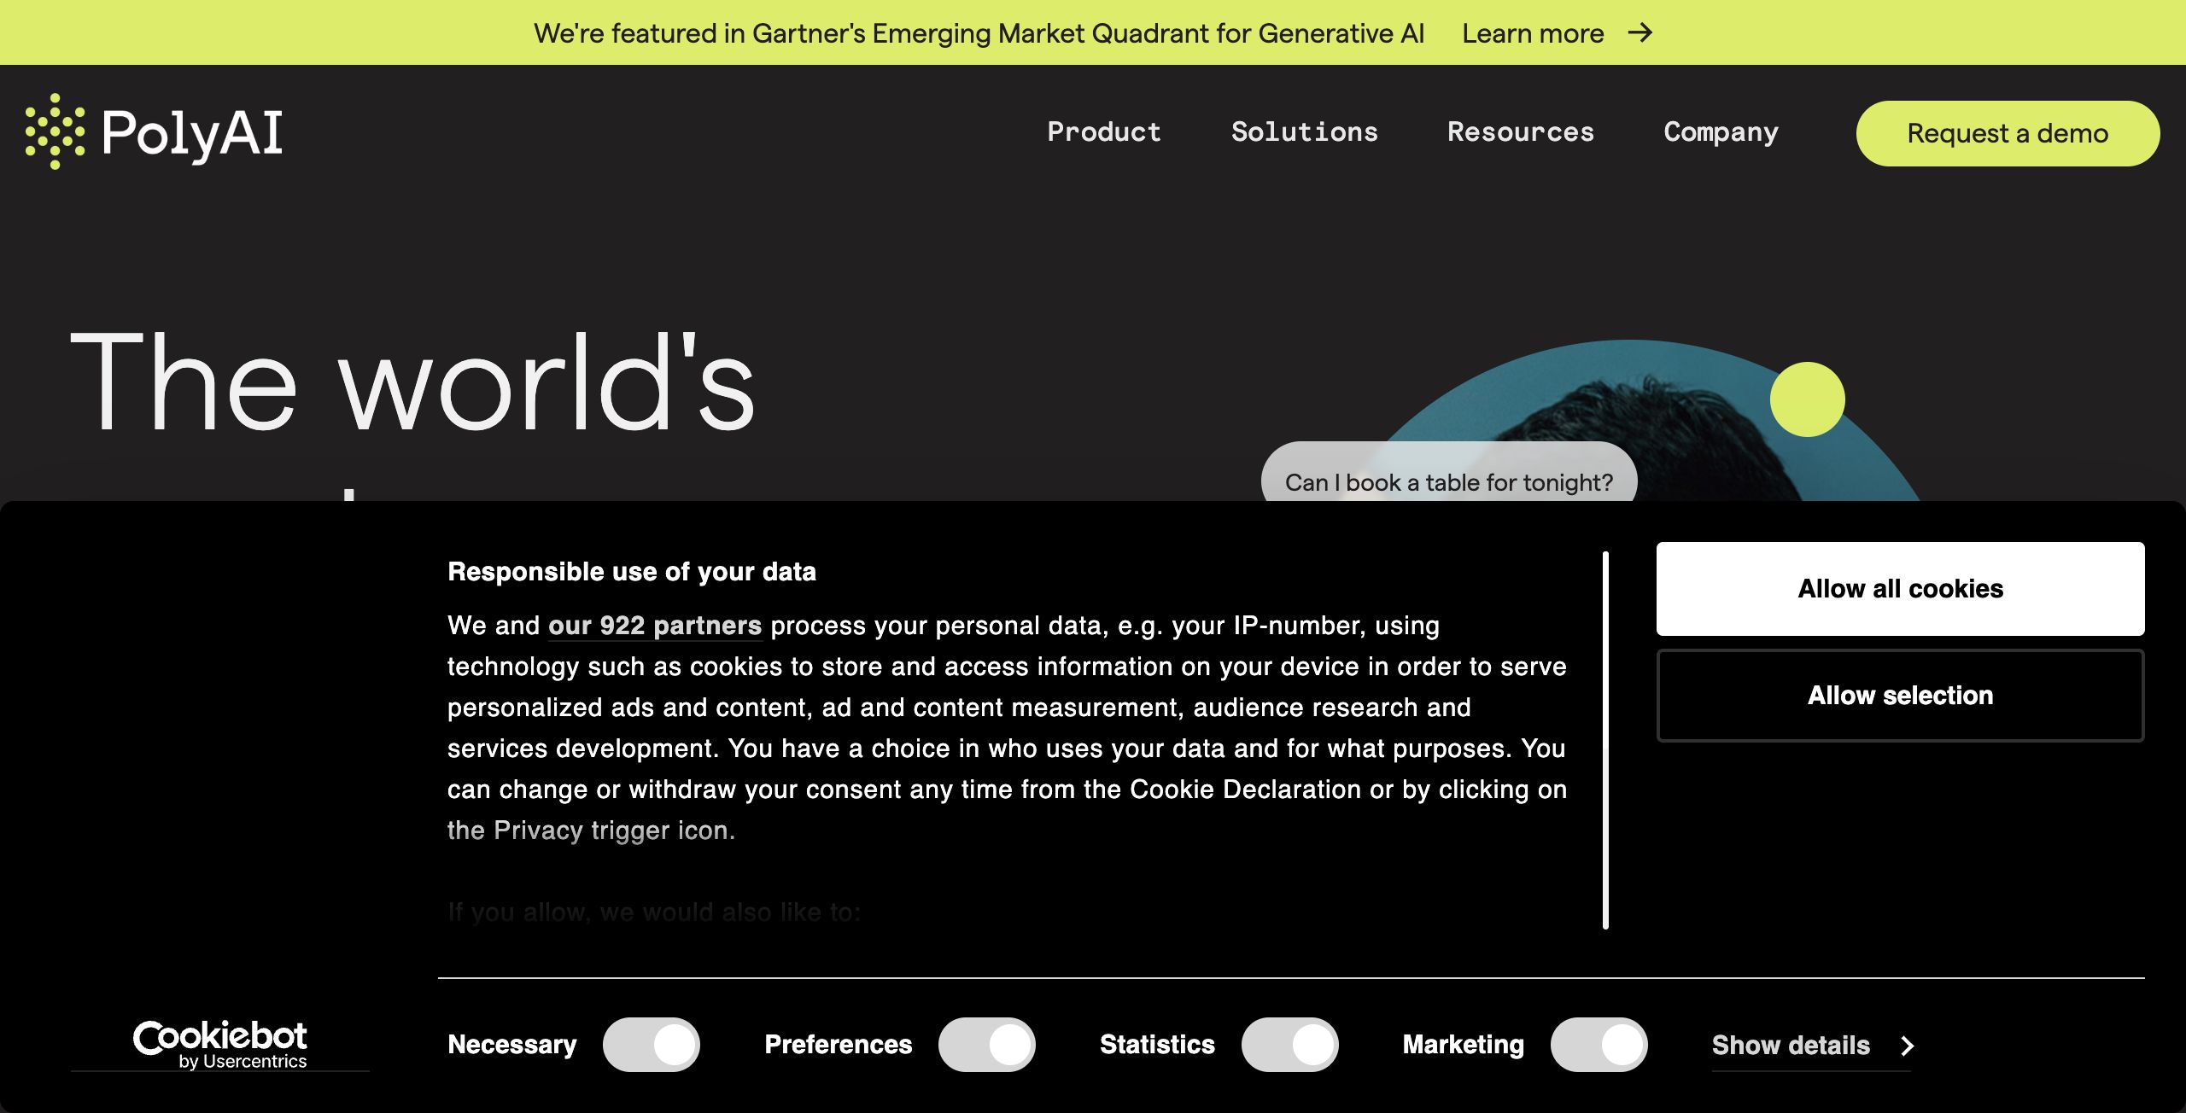The width and height of the screenshot is (2186, 1113).
Task: Toggle the Necessary cookies switch
Action: click(652, 1045)
